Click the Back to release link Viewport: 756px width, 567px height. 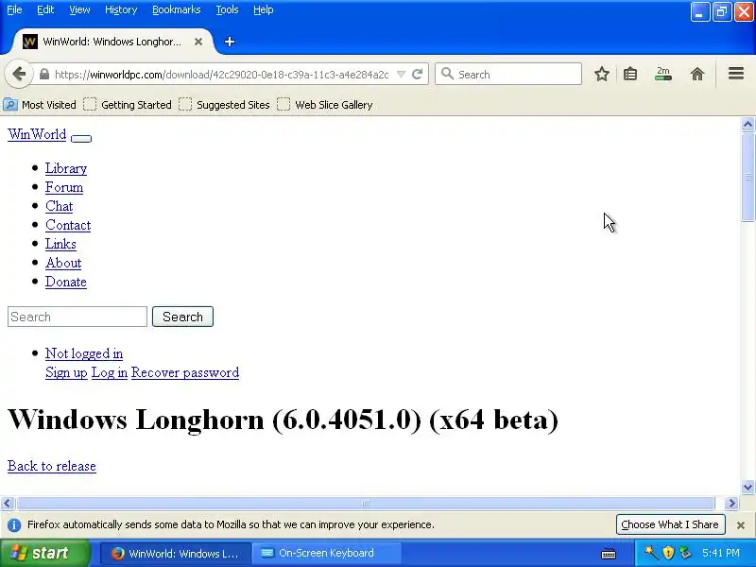(x=52, y=466)
